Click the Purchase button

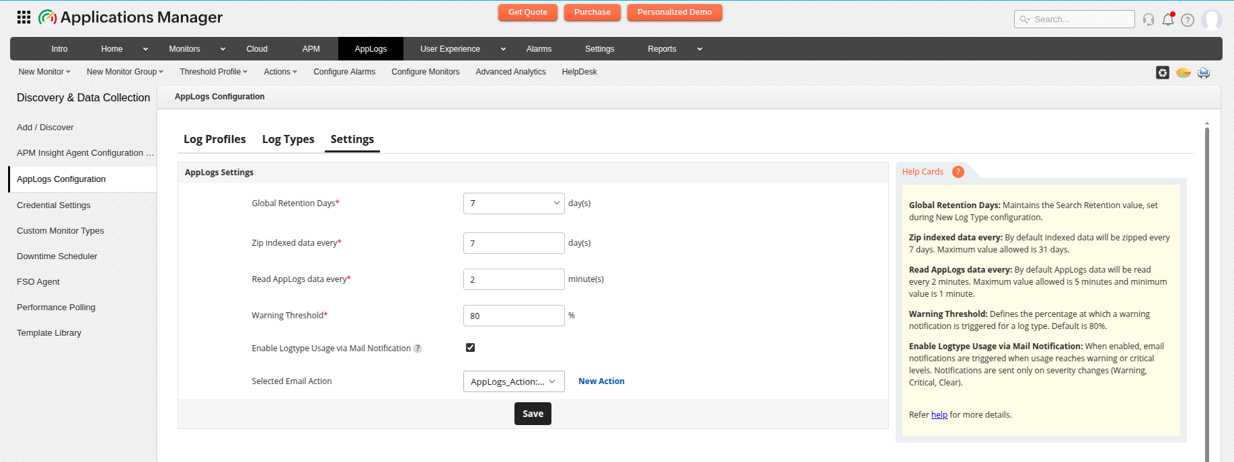click(x=592, y=12)
